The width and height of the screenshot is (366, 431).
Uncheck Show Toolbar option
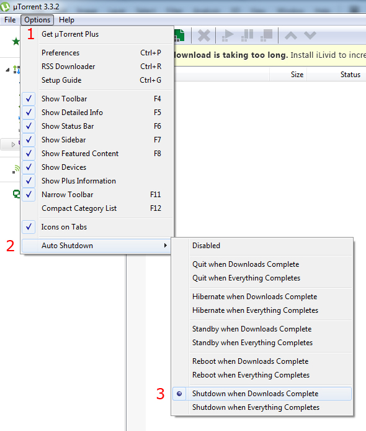[x=97, y=99]
